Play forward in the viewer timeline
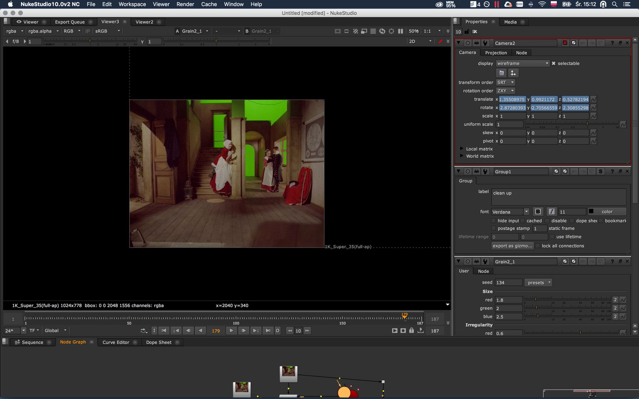The image size is (639, 399). 231,331
